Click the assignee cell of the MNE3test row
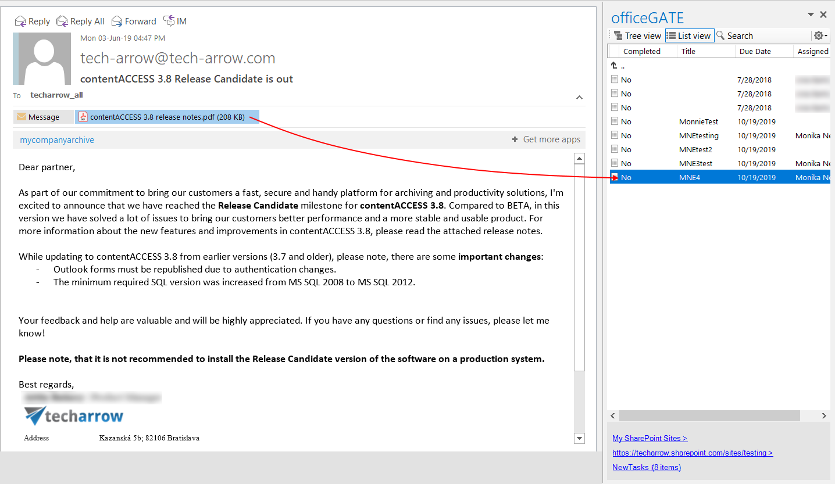Viewport: 835px width, 484px height. (x=812, y=164)
